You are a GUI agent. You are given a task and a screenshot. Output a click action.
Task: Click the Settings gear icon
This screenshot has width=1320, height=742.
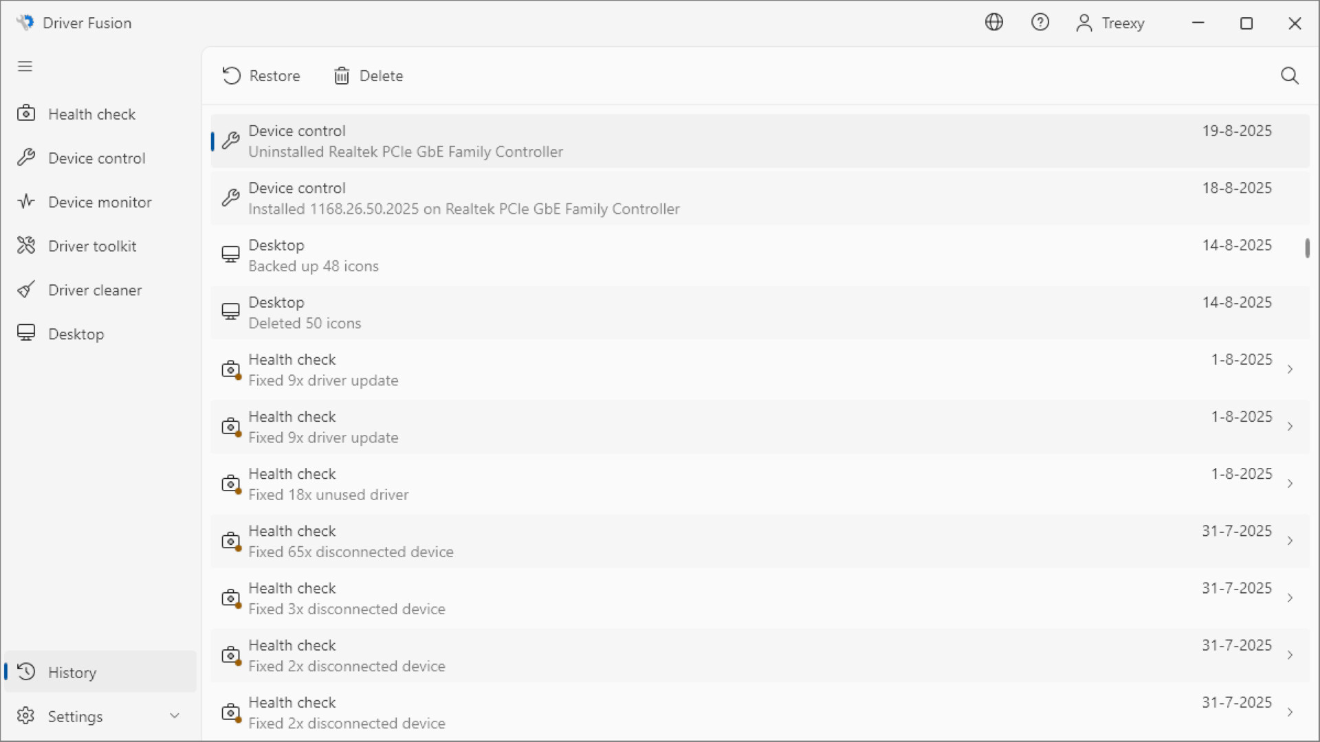pyautogui.click(x=25, y=716)
